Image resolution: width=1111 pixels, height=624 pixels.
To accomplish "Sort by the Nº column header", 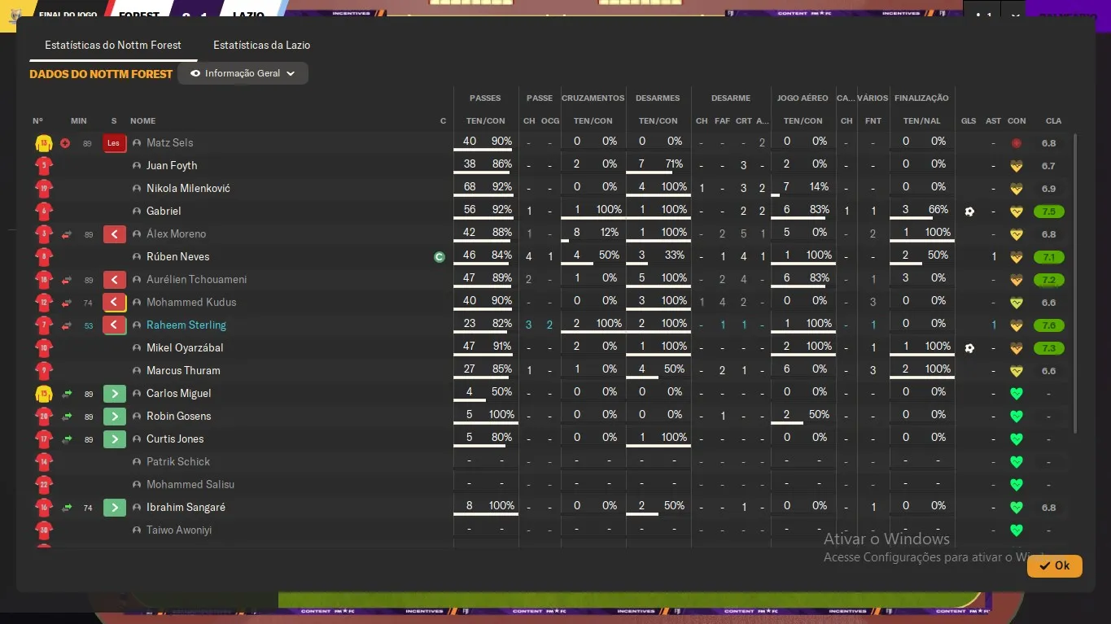I will (x=37, y=121).
